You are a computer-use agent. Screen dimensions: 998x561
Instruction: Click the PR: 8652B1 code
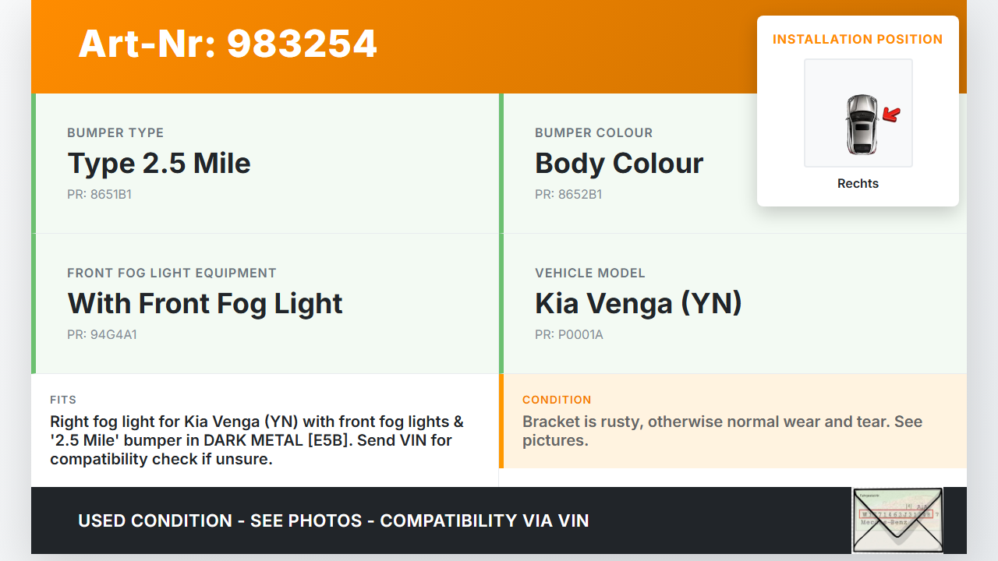(568, 195)
